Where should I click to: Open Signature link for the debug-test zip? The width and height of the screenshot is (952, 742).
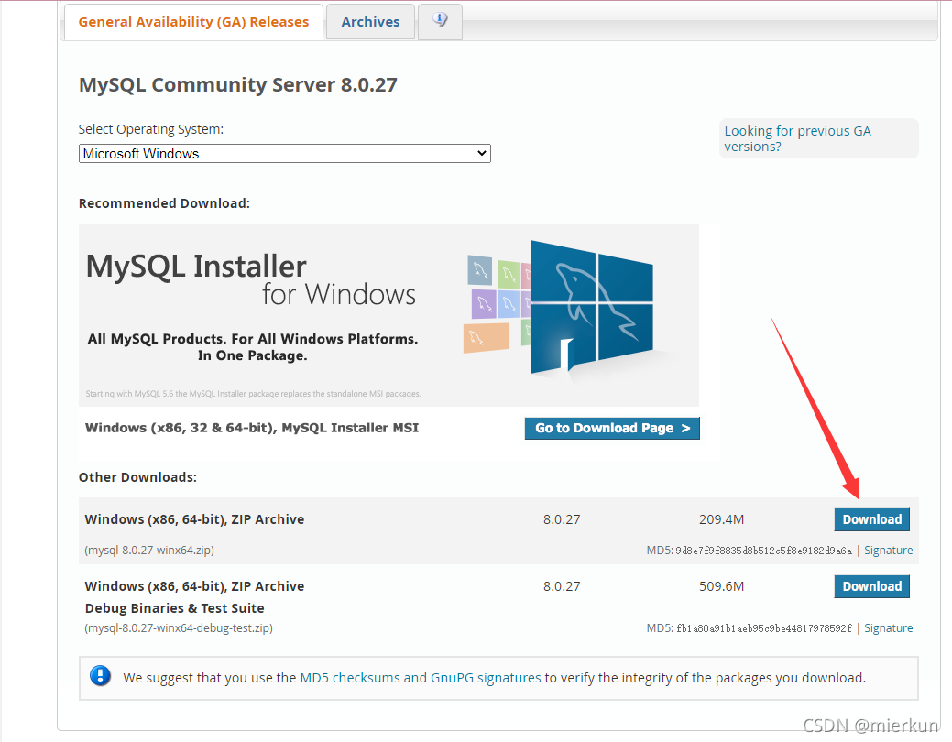[888, 627]
